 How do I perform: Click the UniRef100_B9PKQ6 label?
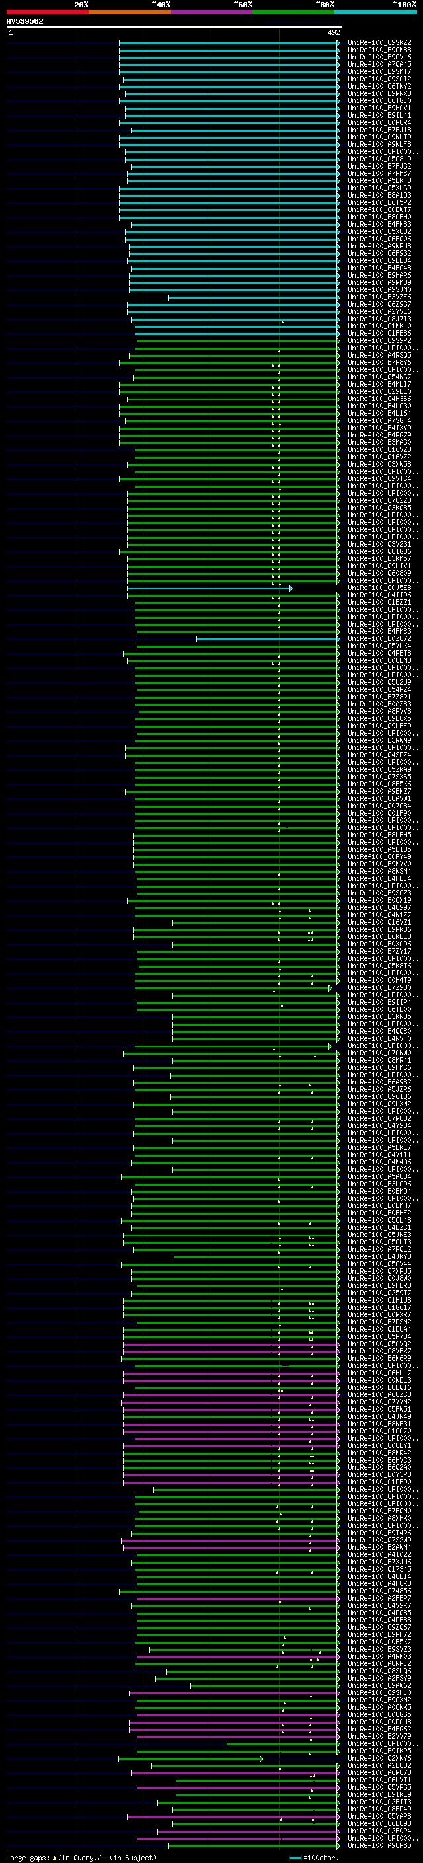point(379,929)
